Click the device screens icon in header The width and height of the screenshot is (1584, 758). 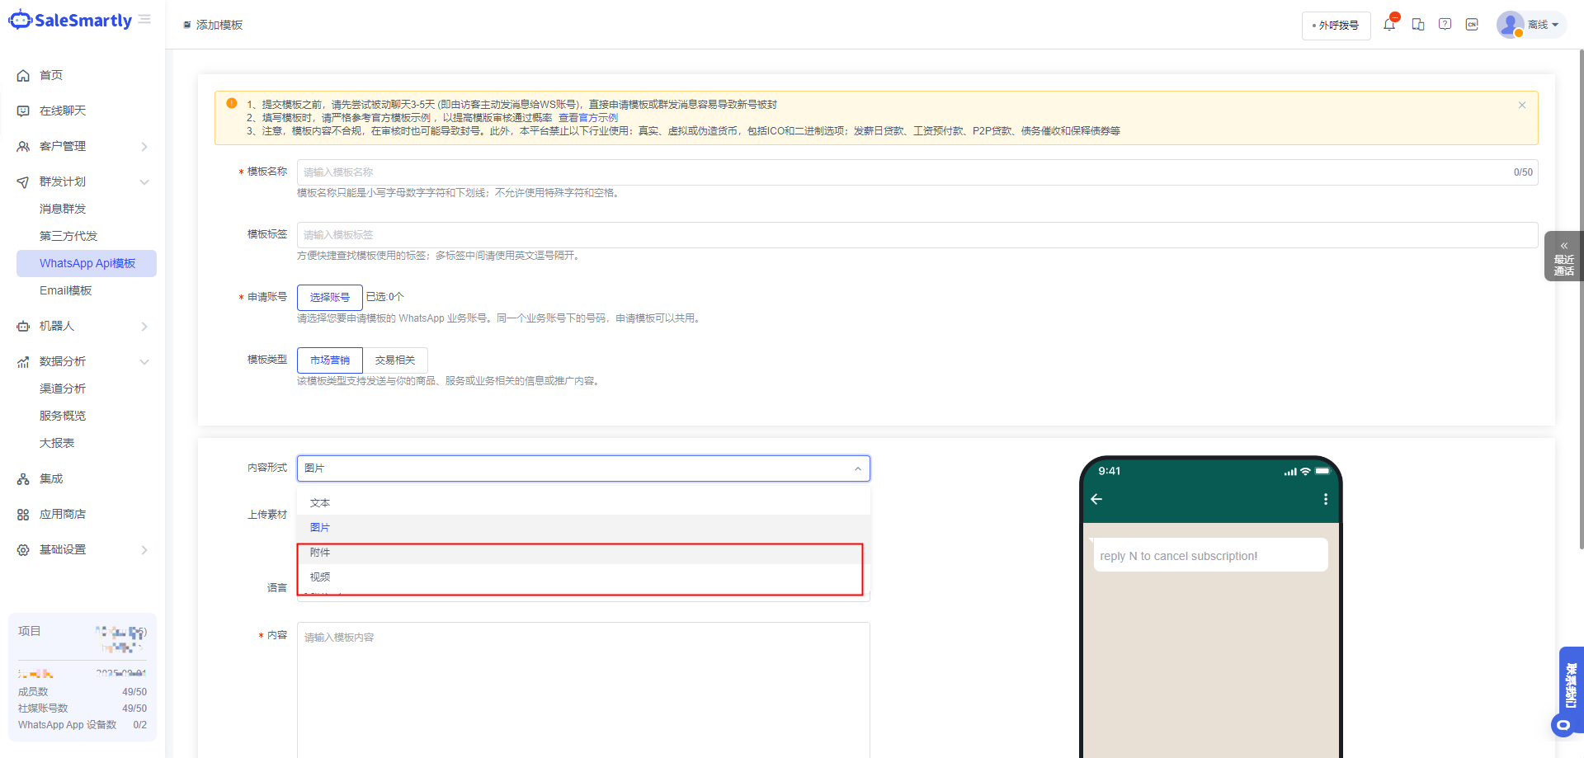[1418, 25]
